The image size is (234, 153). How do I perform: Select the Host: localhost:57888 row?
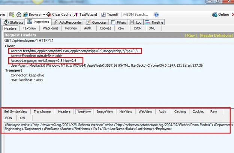27,80
